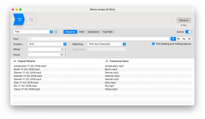
Task: Uncheck Trim leading and trailing spaces
Action: coord(153,44)
